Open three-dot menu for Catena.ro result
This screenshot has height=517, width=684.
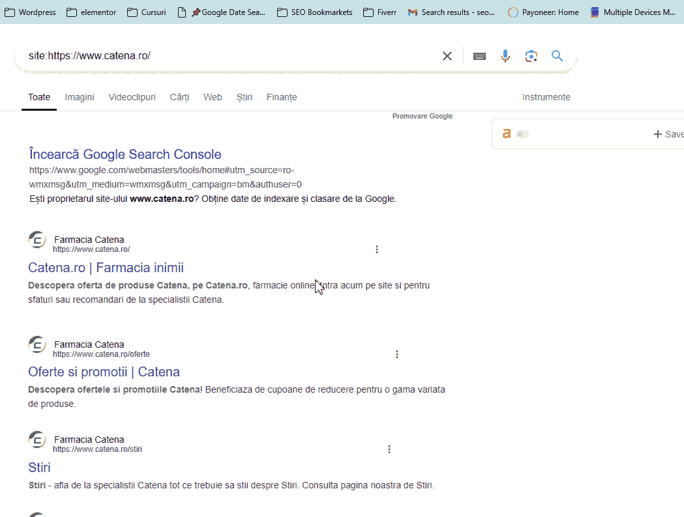[377, 249]
